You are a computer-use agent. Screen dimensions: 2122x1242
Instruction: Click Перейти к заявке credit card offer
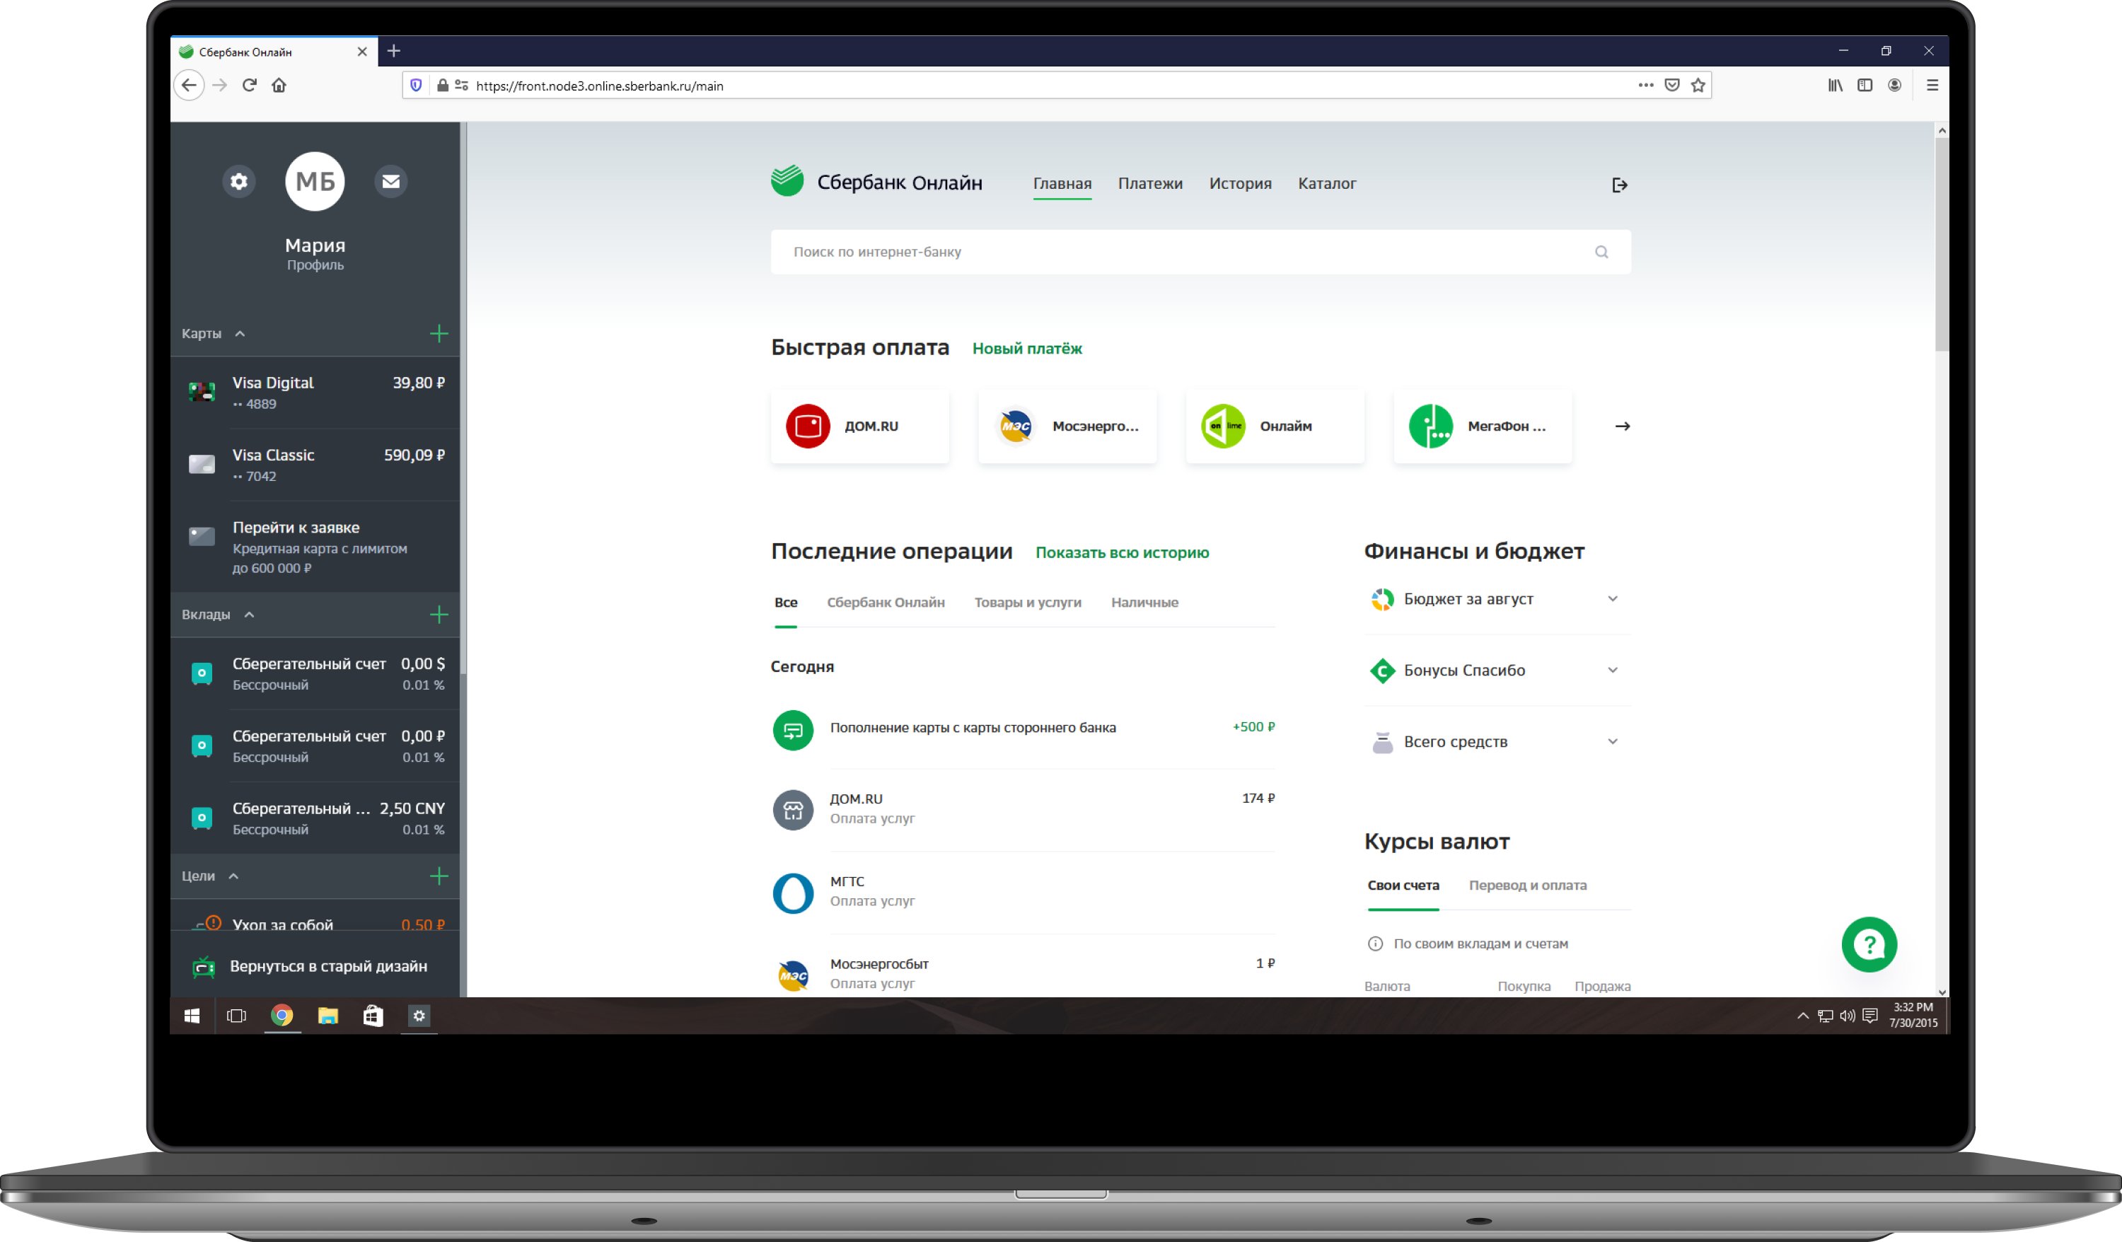315,547
